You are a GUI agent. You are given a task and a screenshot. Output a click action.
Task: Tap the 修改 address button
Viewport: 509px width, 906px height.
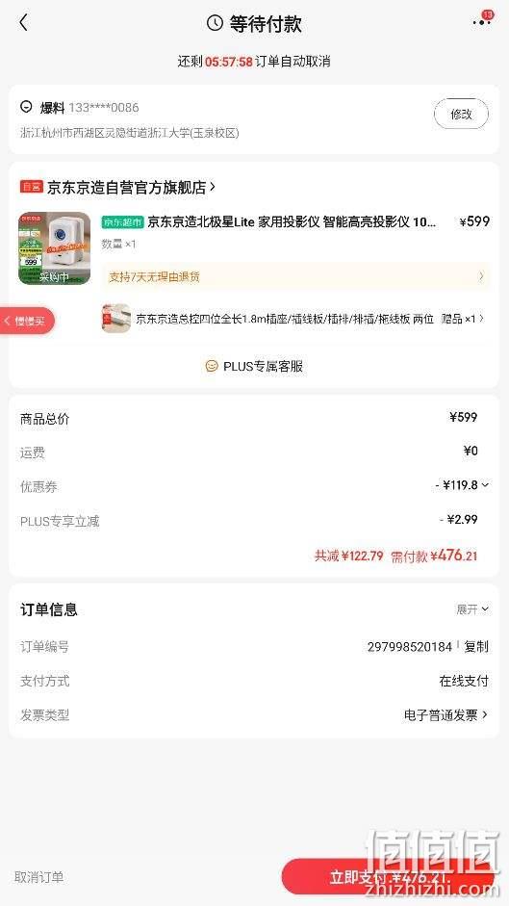pos(461,114)
